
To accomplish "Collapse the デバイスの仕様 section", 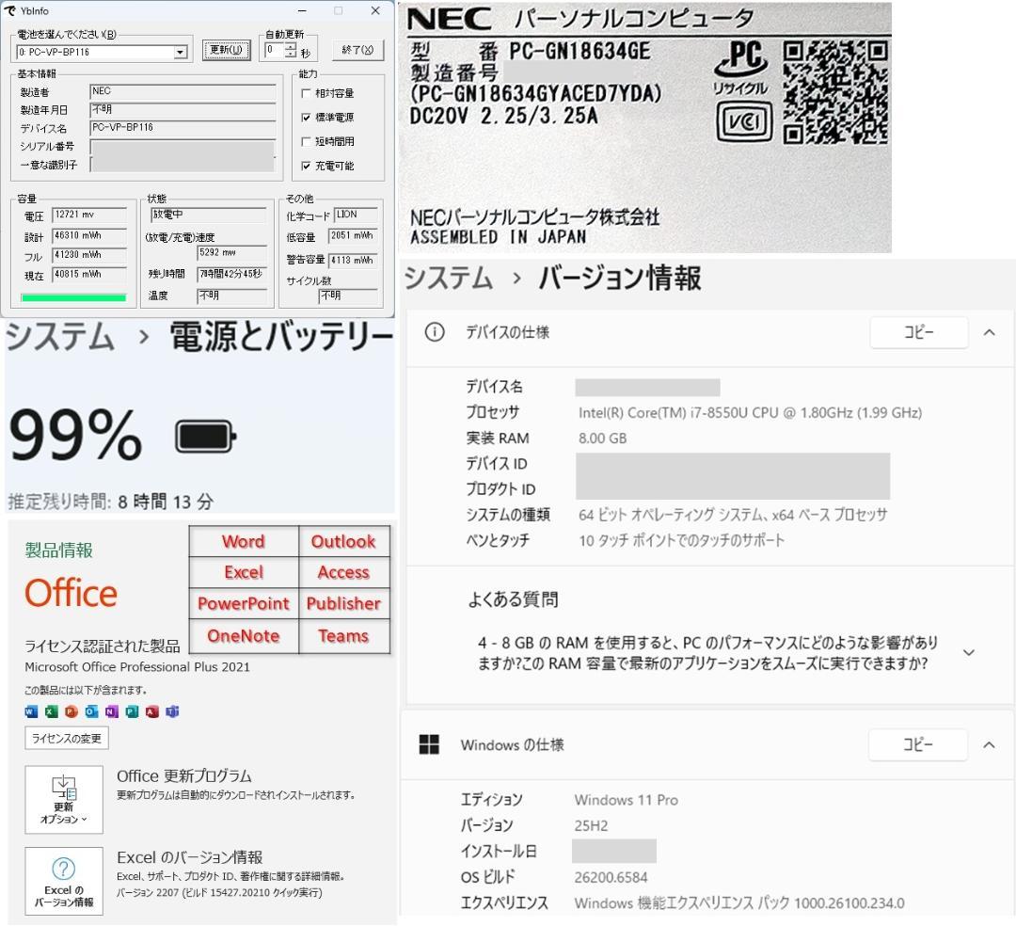I will tap(989, 331).
